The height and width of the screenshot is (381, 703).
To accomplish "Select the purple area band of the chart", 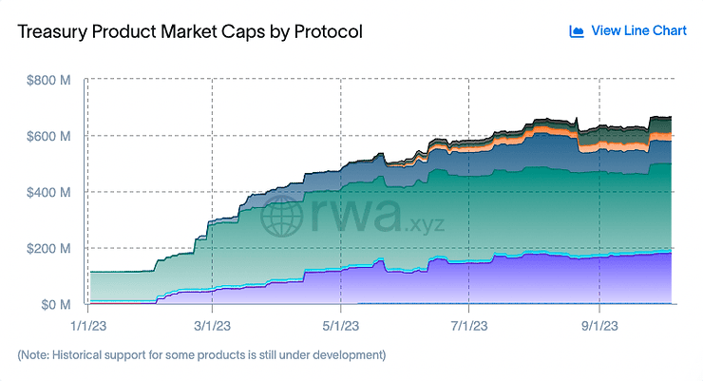I will pyautogui.click(x=493, y=282).
